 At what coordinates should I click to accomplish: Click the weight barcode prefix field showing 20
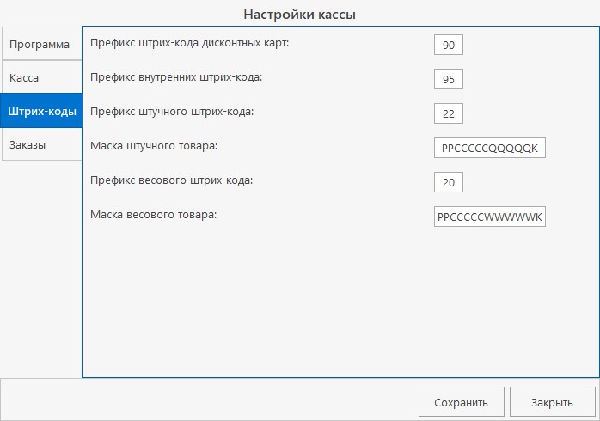[x=449, y=182]
